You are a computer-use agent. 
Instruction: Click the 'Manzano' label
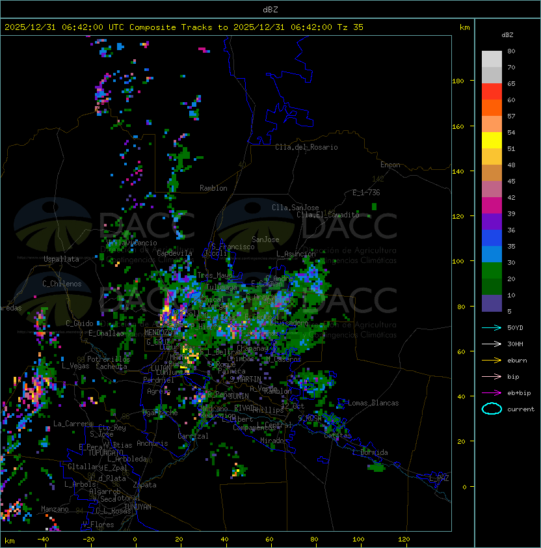tap(55, 509)
